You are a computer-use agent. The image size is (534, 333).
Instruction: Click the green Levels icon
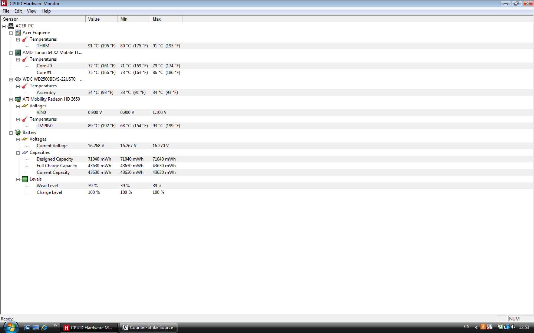(25, 179)
